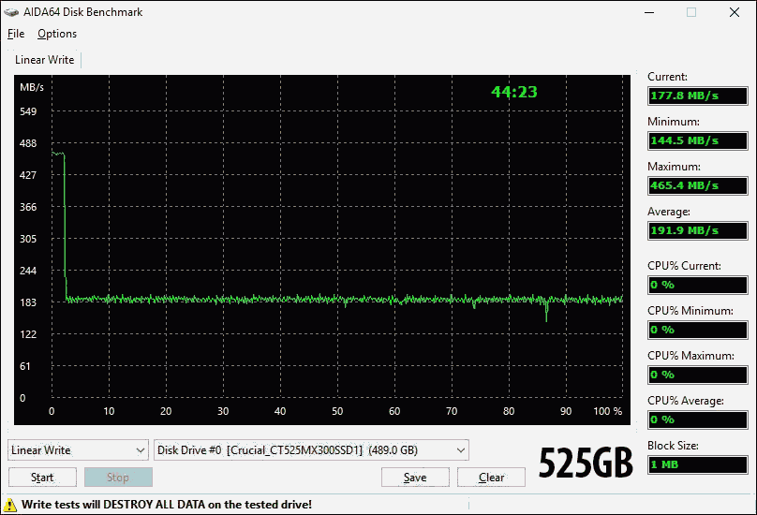Click the CPU% Current value field
Viewport: 757px width, 515px height.
(698, 285)
